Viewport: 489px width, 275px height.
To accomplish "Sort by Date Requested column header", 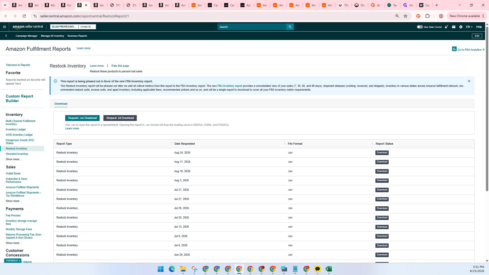I will click(184, 144).
